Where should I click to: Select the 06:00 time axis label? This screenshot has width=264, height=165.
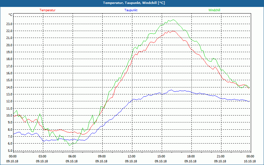pyautogui.click(x=72, y=156)
